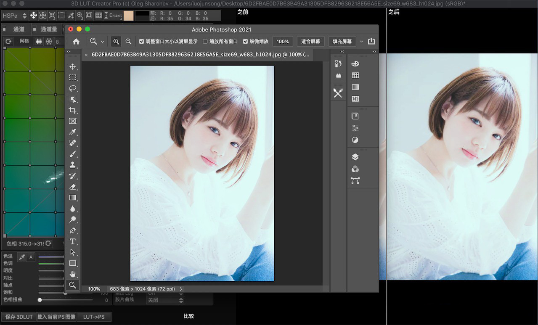Select the Rectangle shape tool
Viewport: 538px width, 325px height.
pos(73,263)
